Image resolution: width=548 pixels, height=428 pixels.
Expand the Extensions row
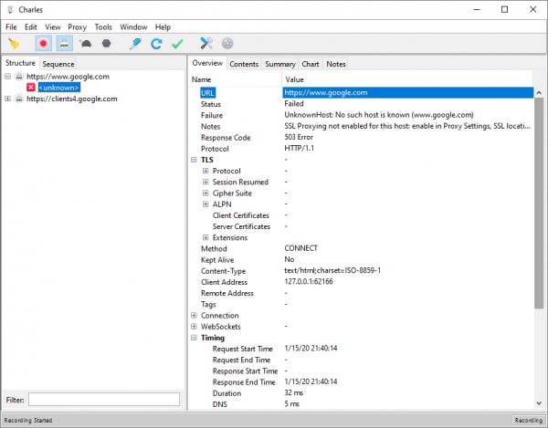coord(205,238)
